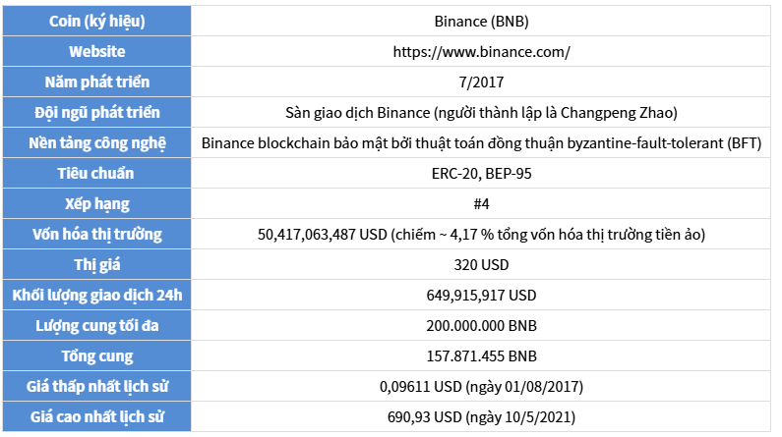The width and height of the screenshot is (782, 437).
Task: Select the "200.000.000 BNB" max supply value
Action: [480, 326]
